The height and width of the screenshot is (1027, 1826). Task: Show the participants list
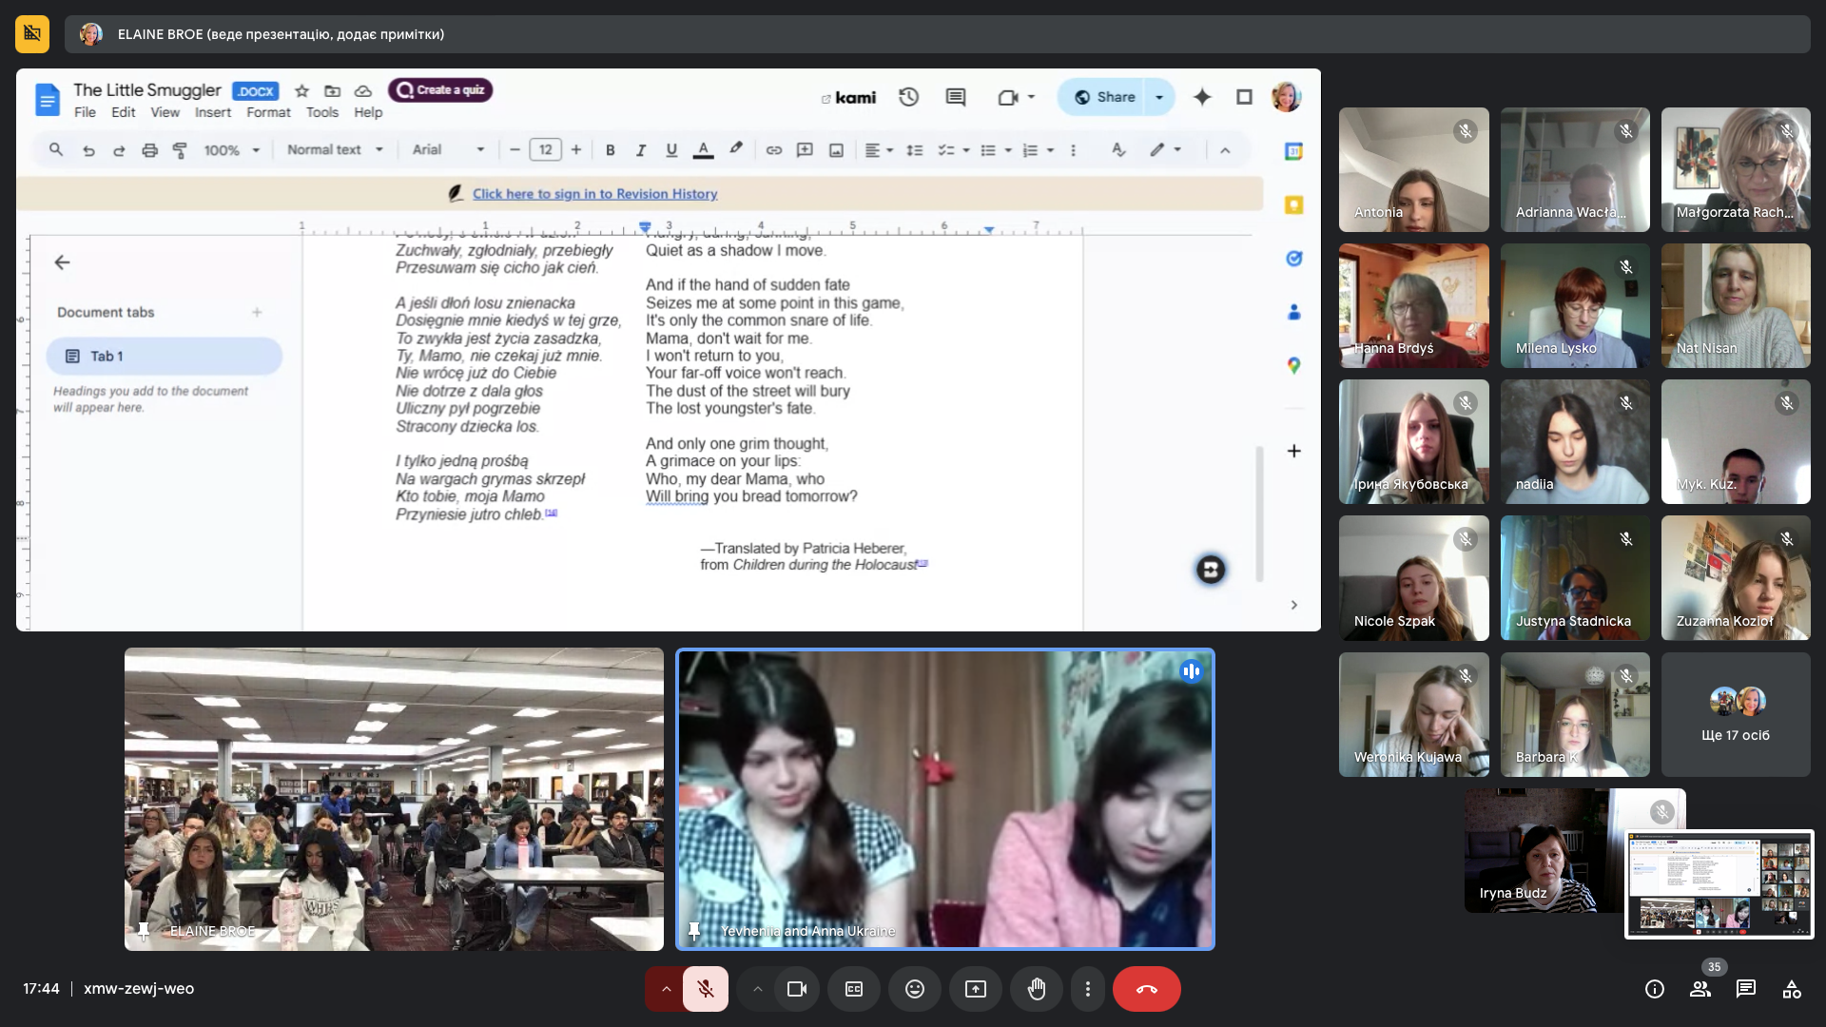[x=1700, y=989]
